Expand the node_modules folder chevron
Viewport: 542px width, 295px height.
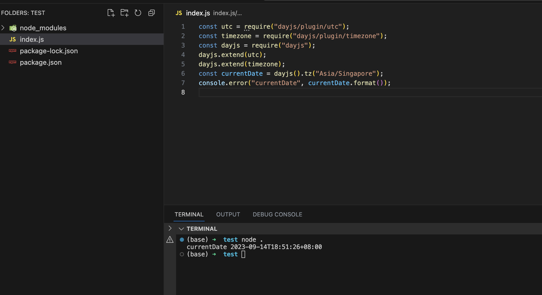pyautogui.click(x=3, y=28)
